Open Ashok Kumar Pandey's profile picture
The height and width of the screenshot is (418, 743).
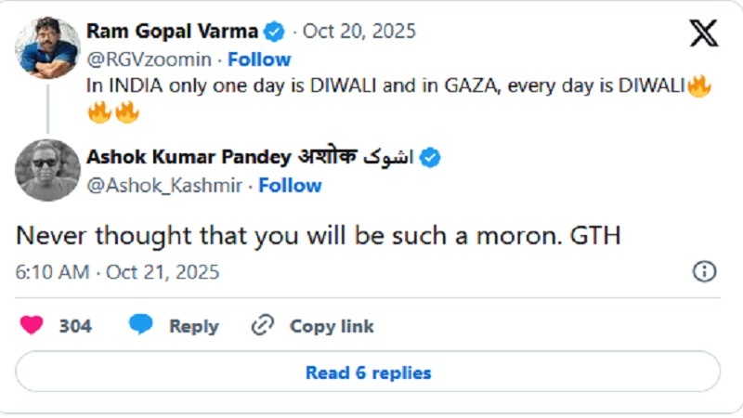pyautogui.click(x=47, y=170)
